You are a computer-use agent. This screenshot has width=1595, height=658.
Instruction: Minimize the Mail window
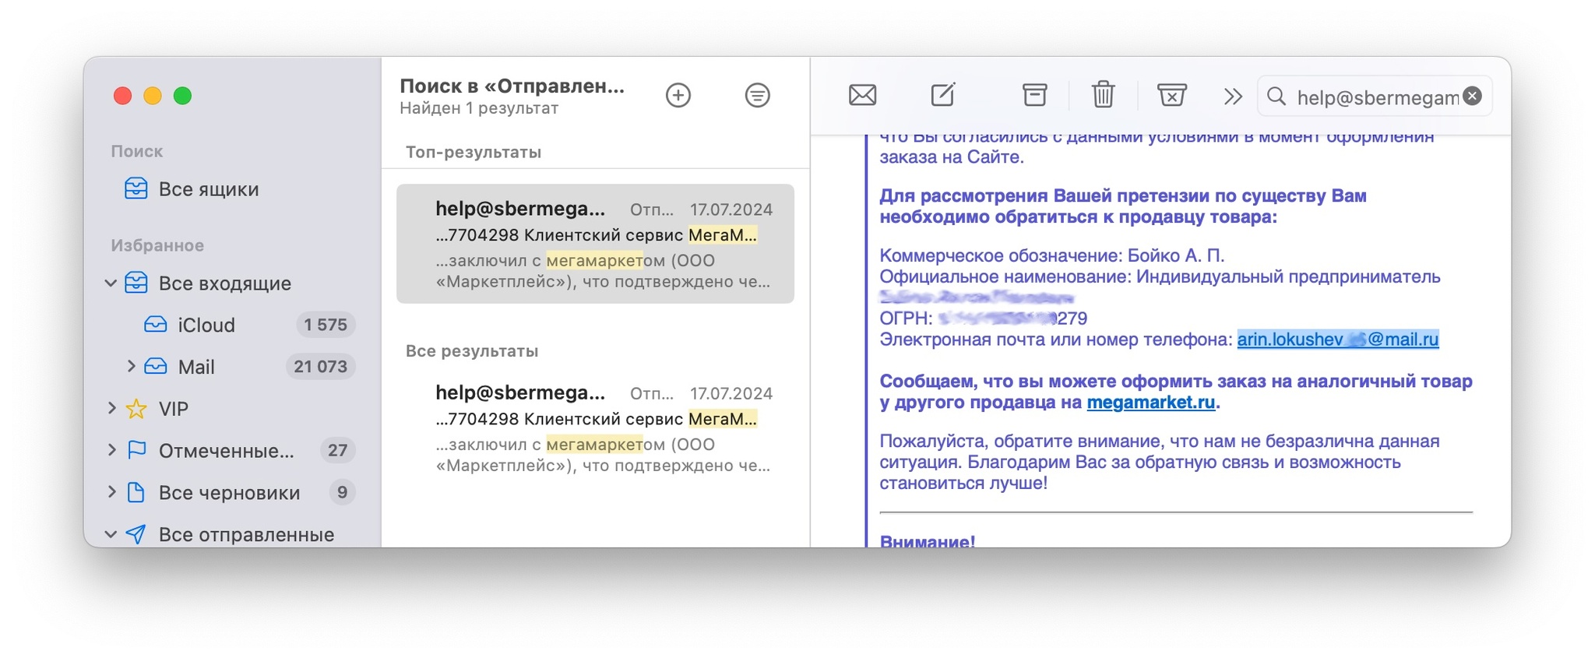click(x=153, y=96)
